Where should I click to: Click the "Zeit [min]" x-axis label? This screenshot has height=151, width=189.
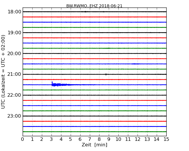pos(94,145)
